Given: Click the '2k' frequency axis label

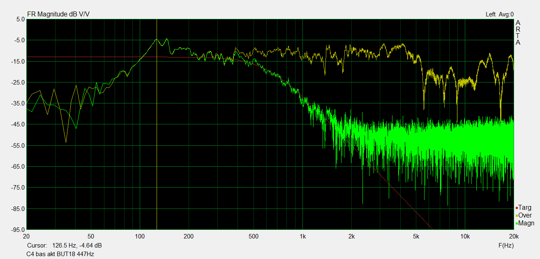Looking at the screenshot, I should click(x=351, y=236).
